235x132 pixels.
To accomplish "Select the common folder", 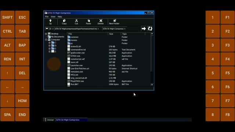I will (75, 37).
